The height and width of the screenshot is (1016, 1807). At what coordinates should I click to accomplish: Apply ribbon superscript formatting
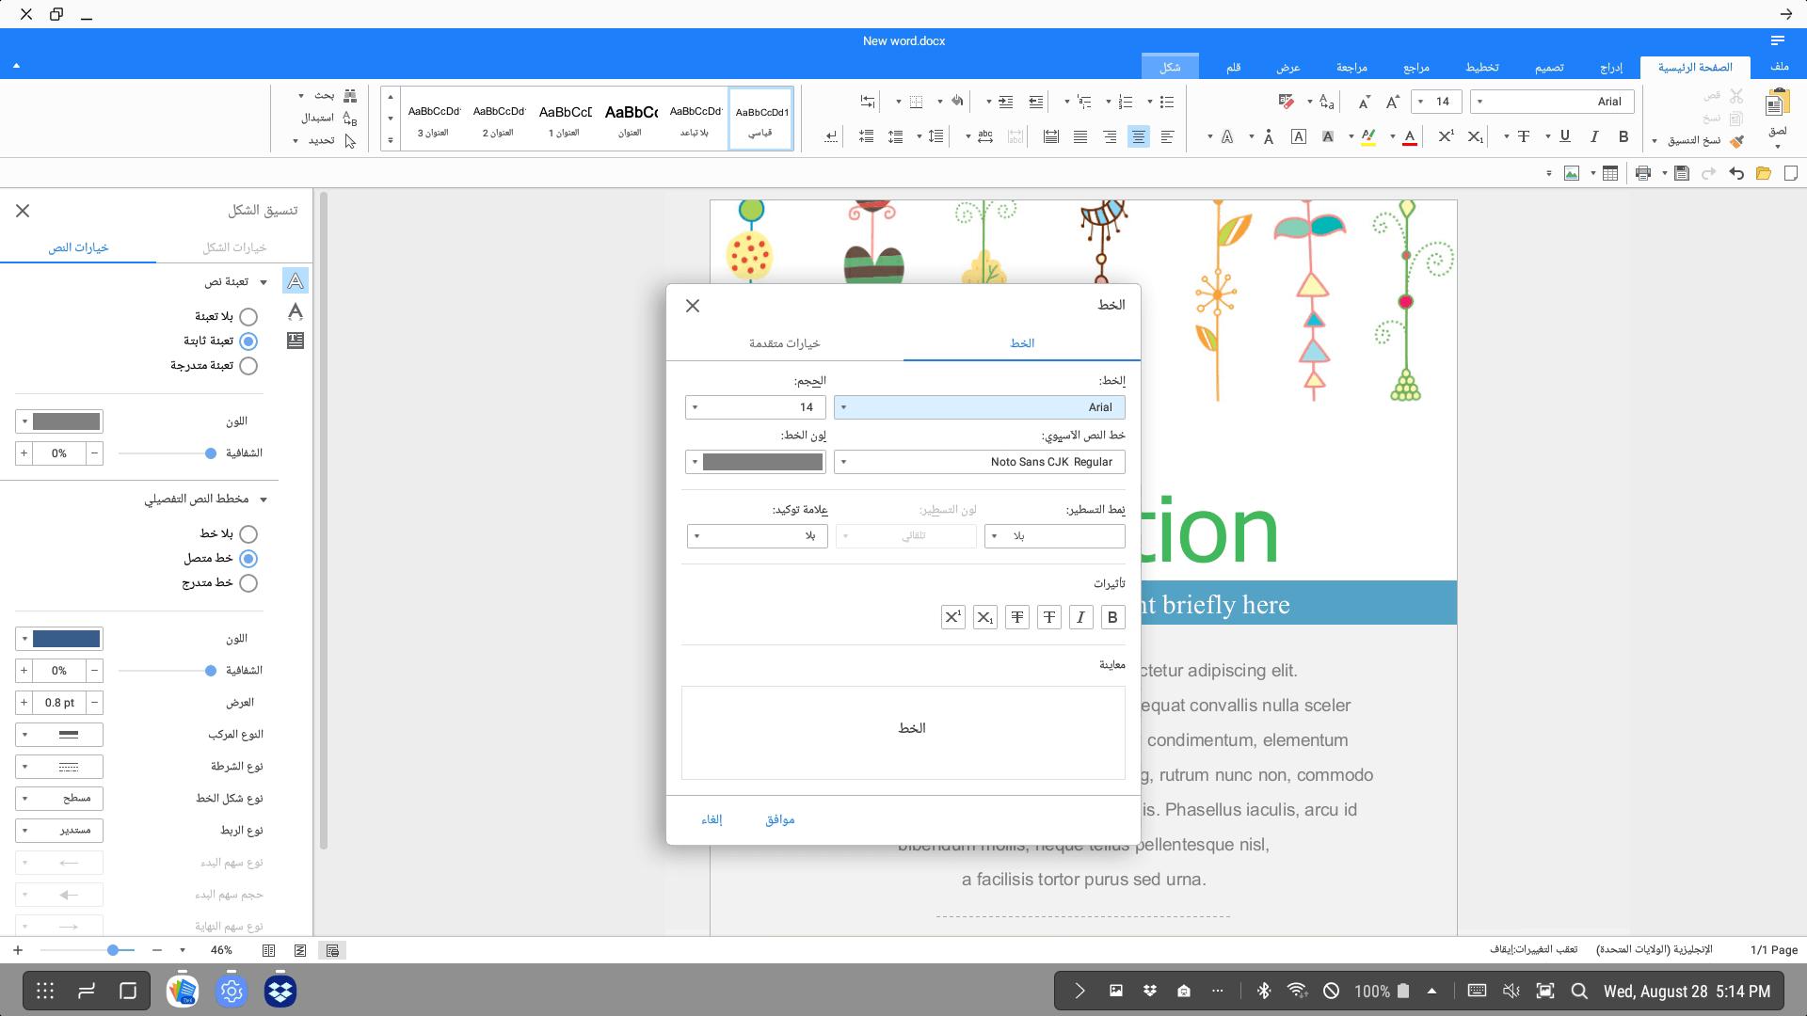pyautogui.click(x=1447, y=137)
